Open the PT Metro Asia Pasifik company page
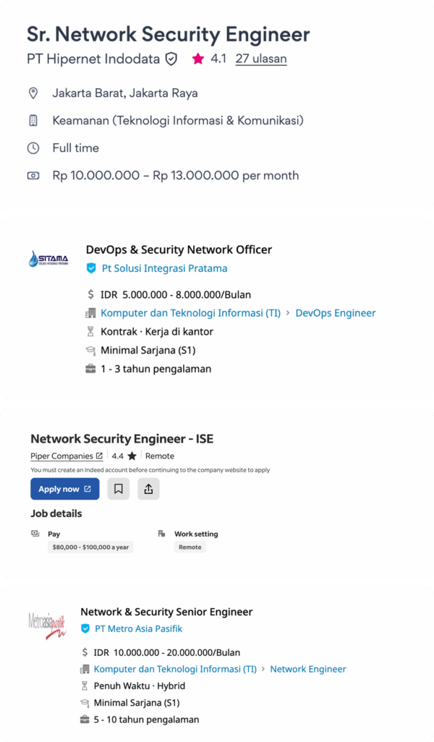This screenshot has height=742, width=434. (x=138, y=628)
